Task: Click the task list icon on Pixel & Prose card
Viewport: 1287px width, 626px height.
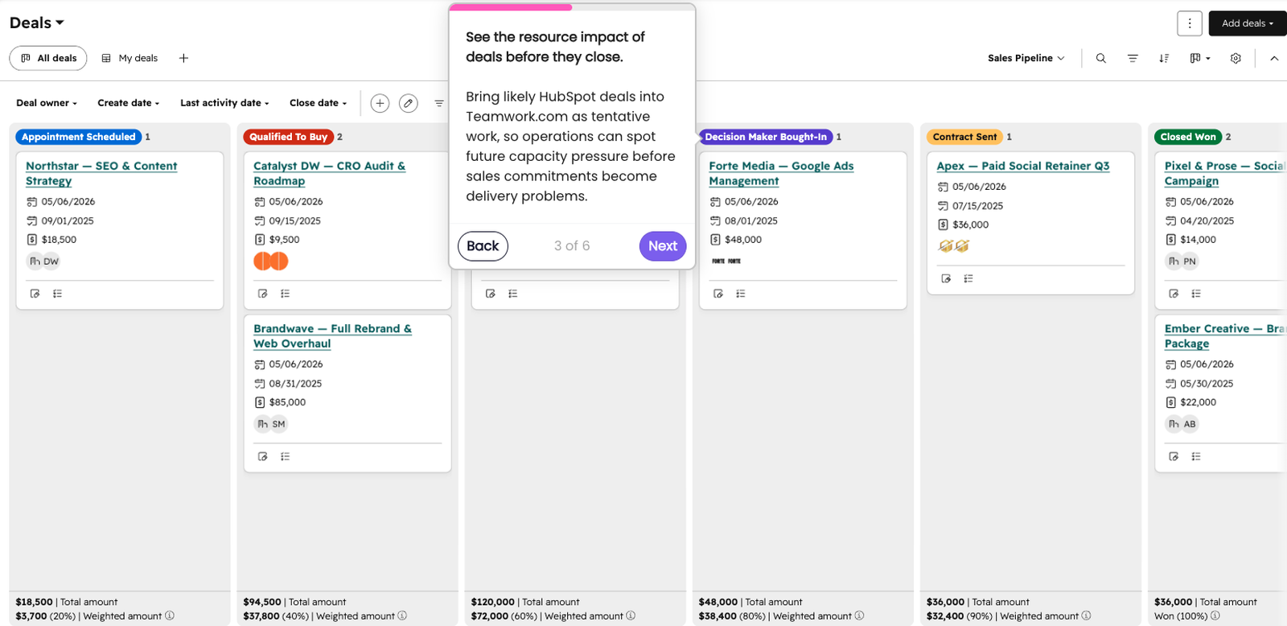Action: point(1196,294)
